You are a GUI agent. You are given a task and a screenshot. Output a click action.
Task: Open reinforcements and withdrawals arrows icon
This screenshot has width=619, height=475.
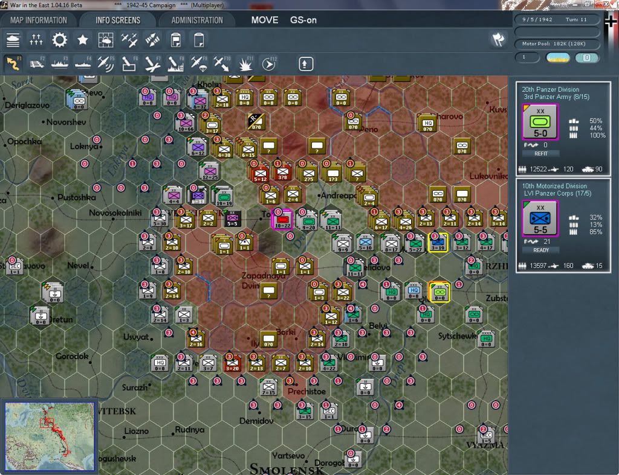[x=152, y=40]
